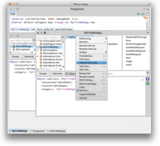
Task: Select the value: method in the method list
Action: point(129,65)
